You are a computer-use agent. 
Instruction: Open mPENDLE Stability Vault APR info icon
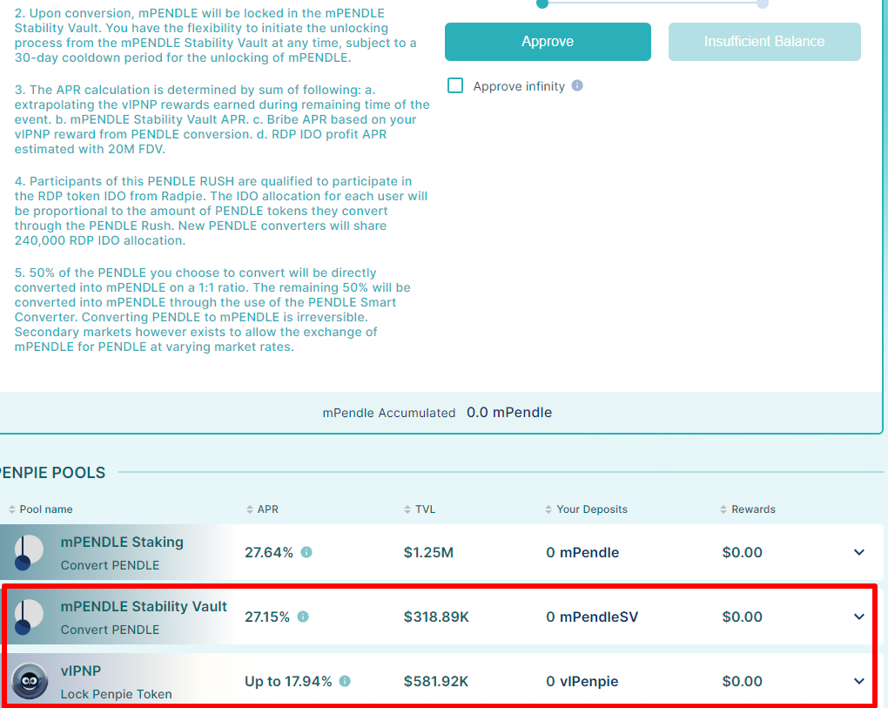pos(303,617)
